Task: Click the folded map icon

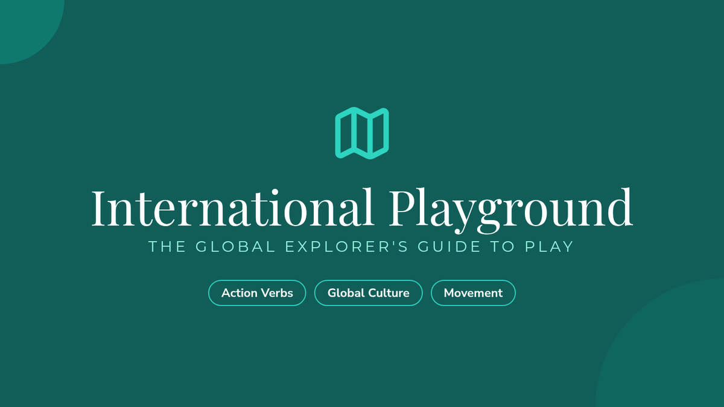Action: [362, 133]
